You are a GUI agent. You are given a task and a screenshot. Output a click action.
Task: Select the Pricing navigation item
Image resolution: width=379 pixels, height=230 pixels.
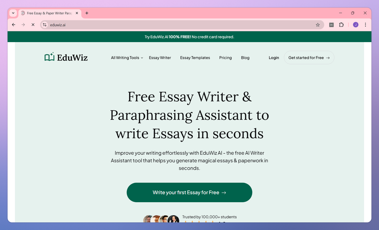(225, 58)
